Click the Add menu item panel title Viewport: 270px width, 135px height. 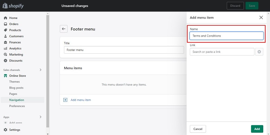pyautogui.click(x=202, y=18)
